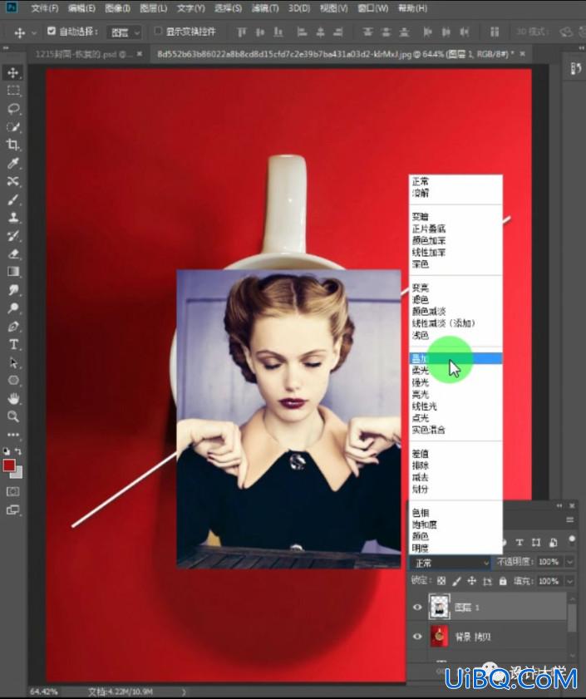Screen dimensions: 586x699
Task: Open the Layers panel menu
Action: [x=570, y=519]
